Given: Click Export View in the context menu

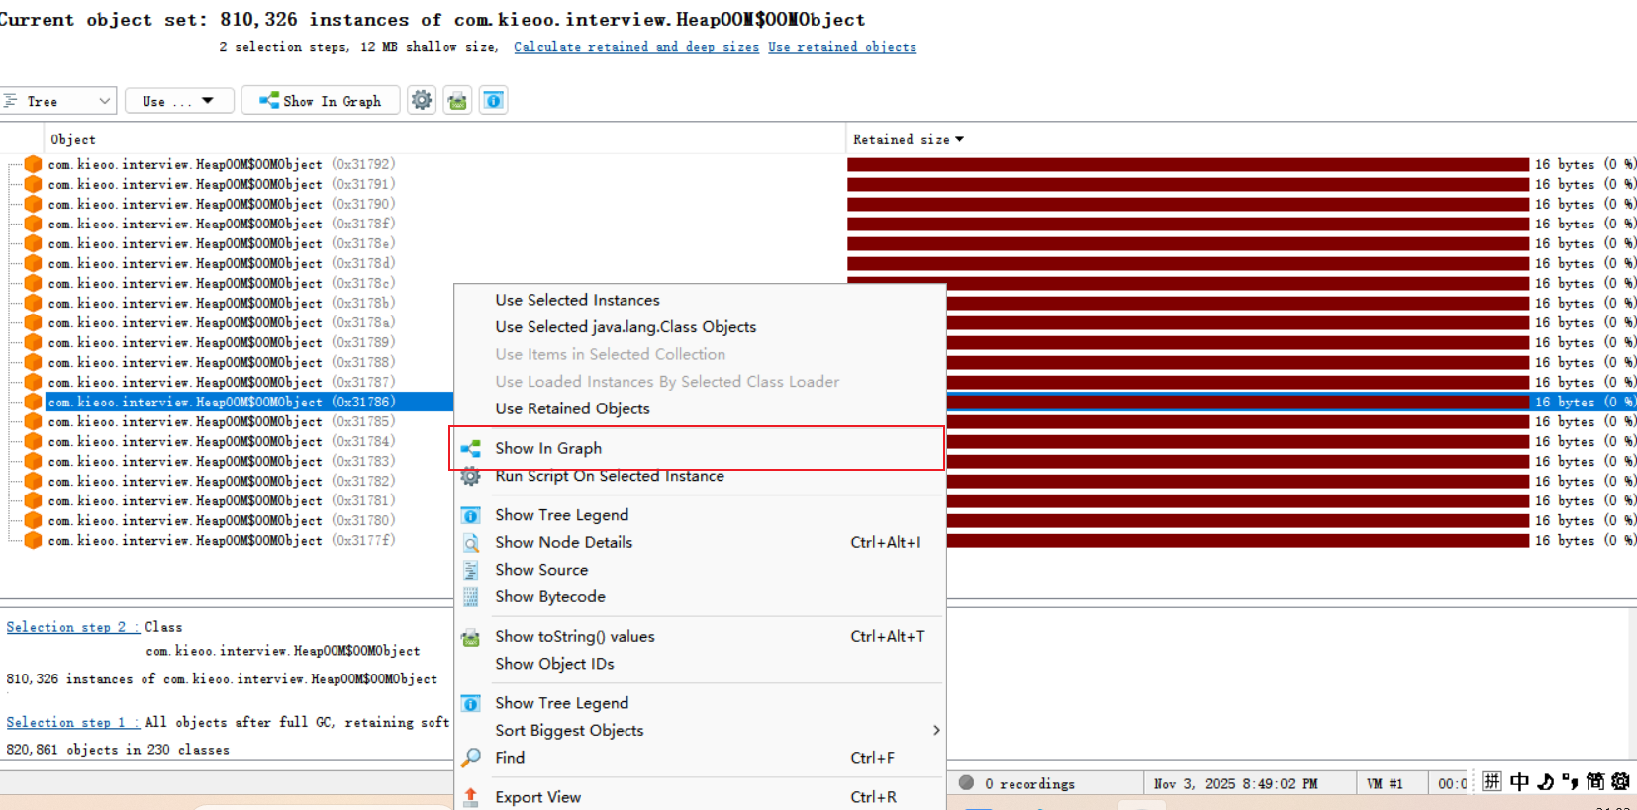Looking at the screenshot, I should point(537,797).
